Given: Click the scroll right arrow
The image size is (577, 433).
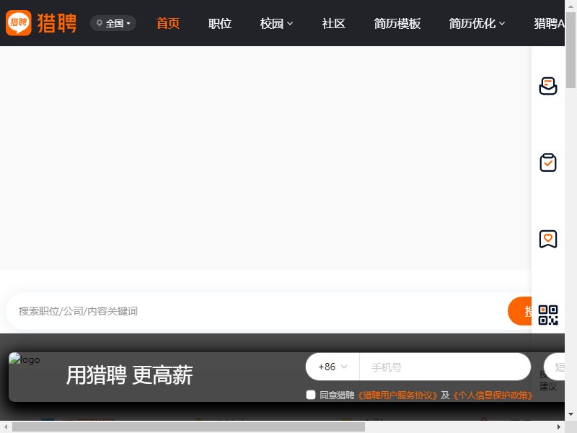Looking at the screenshot, I should pos(559,427).
